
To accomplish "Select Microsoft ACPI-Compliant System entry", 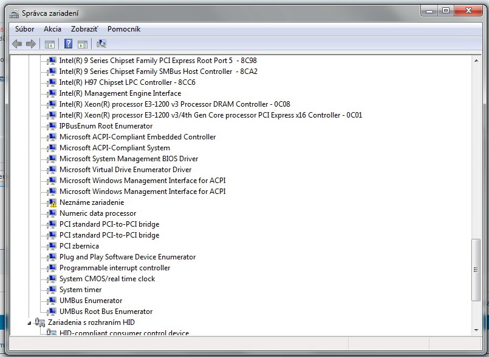I will point(115,147).
